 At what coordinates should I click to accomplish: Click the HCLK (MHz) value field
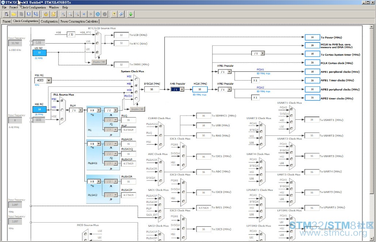point(200,89)
